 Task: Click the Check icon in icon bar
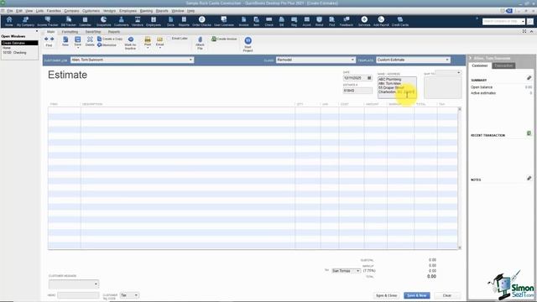coord(269,21)
